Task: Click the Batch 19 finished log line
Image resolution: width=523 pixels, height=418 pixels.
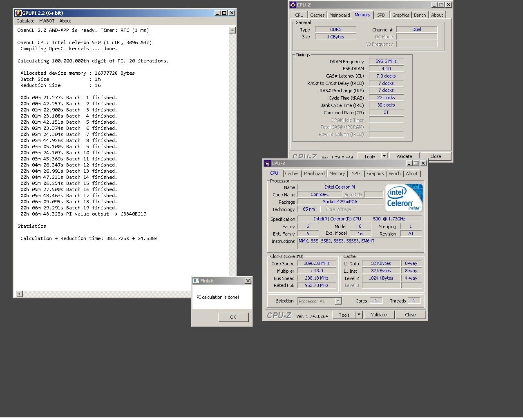Action: 69,208
